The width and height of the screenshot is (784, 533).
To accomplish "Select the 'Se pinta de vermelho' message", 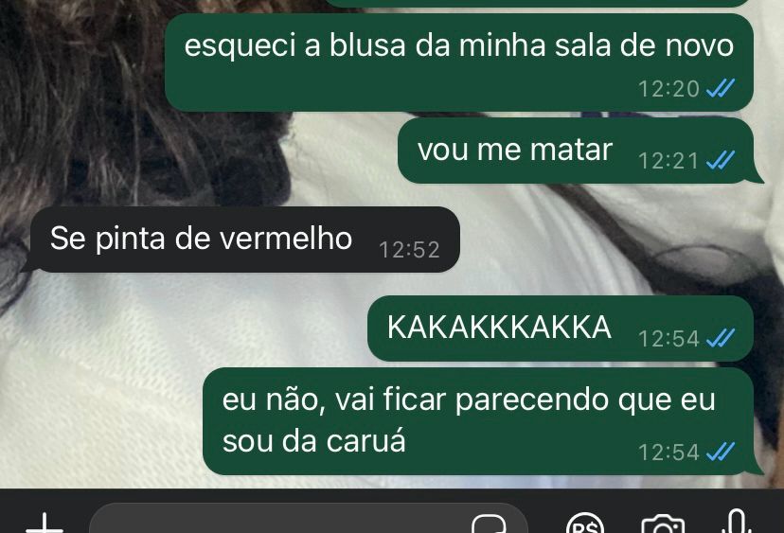I will [245, 240].
